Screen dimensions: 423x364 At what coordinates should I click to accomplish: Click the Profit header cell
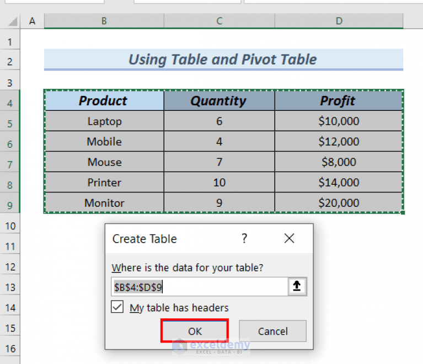point(339,100)
